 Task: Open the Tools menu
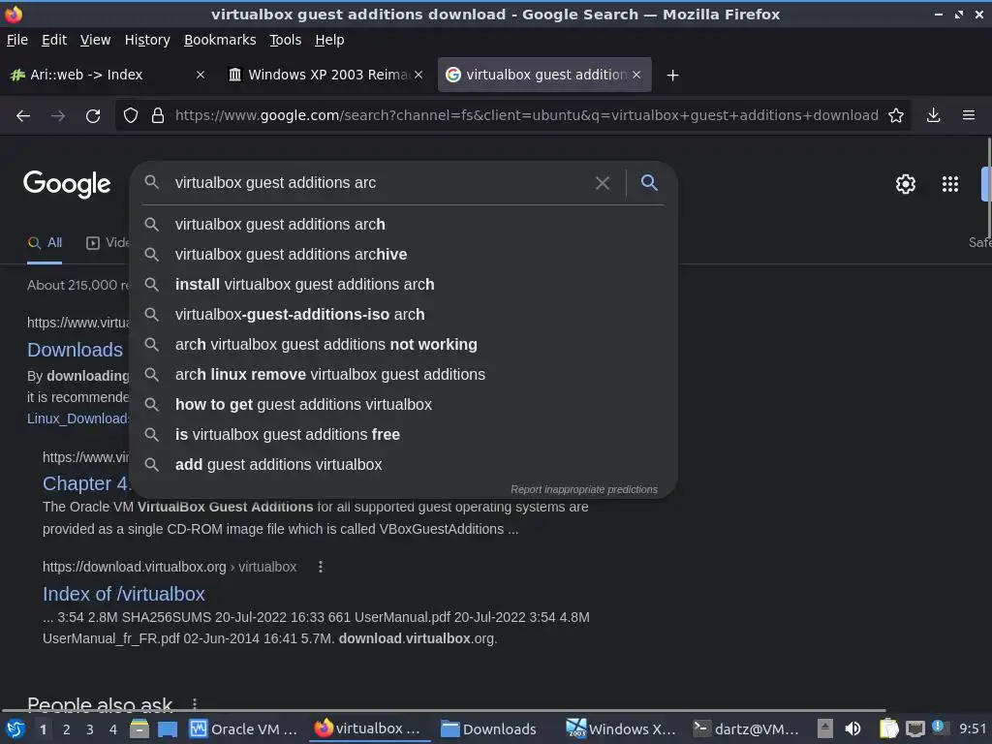(x=286, y=40)
